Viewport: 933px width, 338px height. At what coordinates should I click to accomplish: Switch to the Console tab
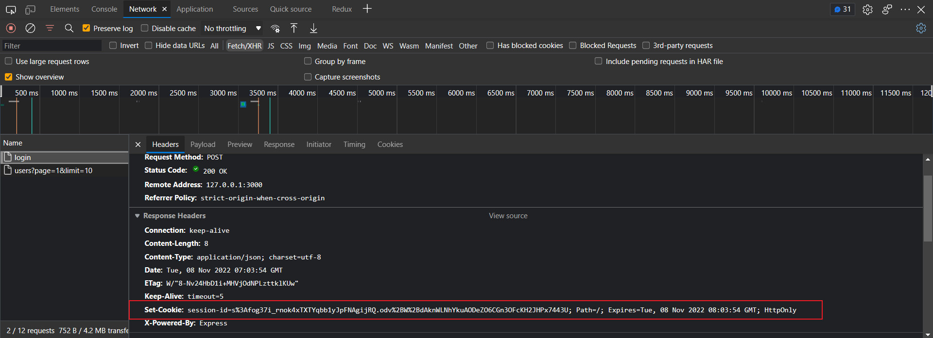point(104,9)
